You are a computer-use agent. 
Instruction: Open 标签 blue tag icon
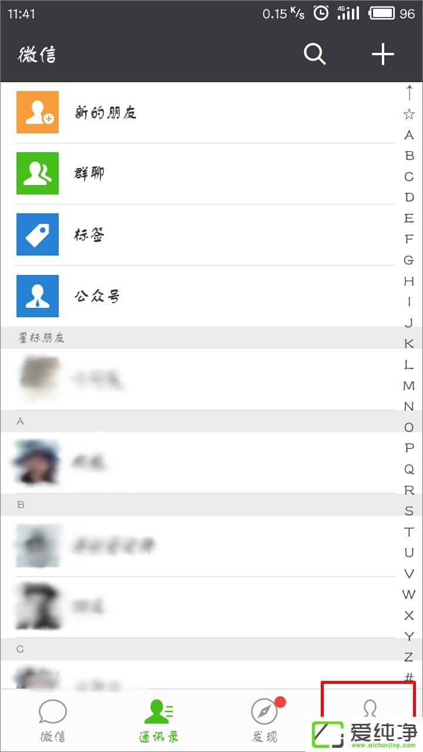pos(38,234)
